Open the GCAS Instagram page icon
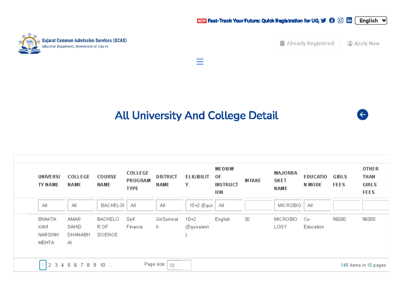The width and height of the screenshot is (403, 285). tap(341, 21)
